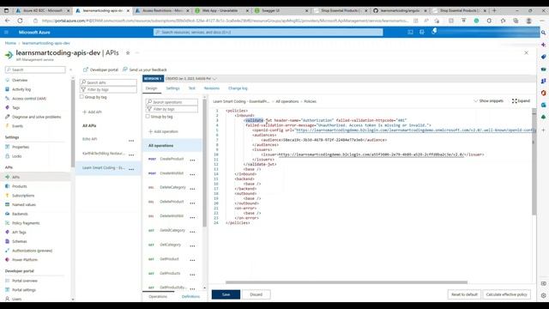This screenshot has height=309, width=549.
Task: Switch to the Settings tab
Action: click(172, 88)
